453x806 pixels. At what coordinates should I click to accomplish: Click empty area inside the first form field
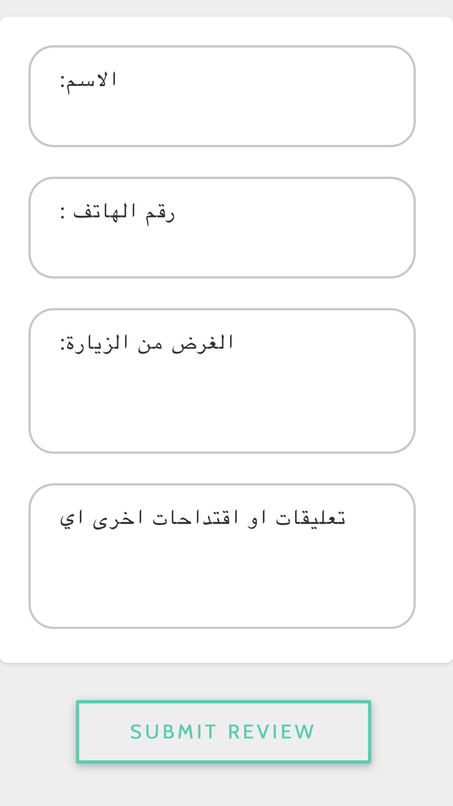[272, 118]
